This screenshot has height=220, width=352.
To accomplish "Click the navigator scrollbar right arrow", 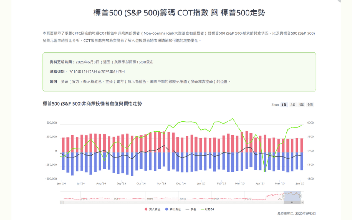I will click(302, 202).
